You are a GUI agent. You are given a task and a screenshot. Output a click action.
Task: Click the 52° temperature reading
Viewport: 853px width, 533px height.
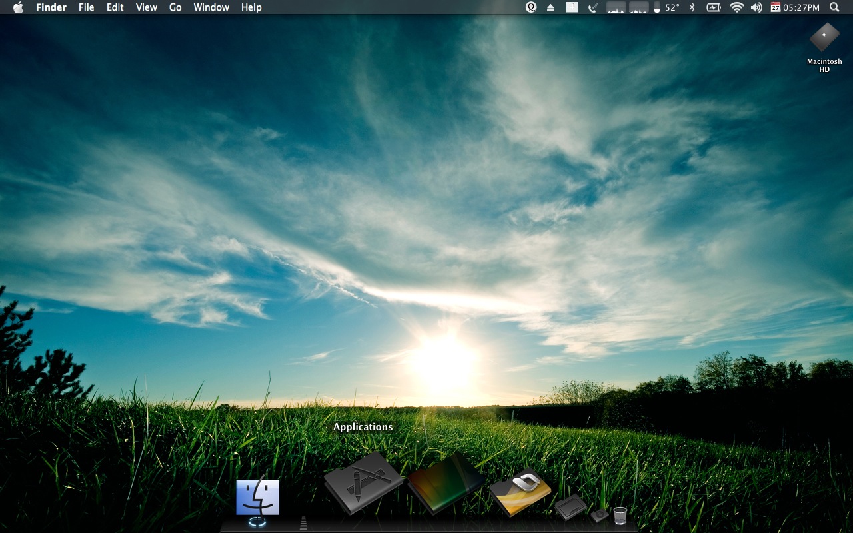pos(672,7)
